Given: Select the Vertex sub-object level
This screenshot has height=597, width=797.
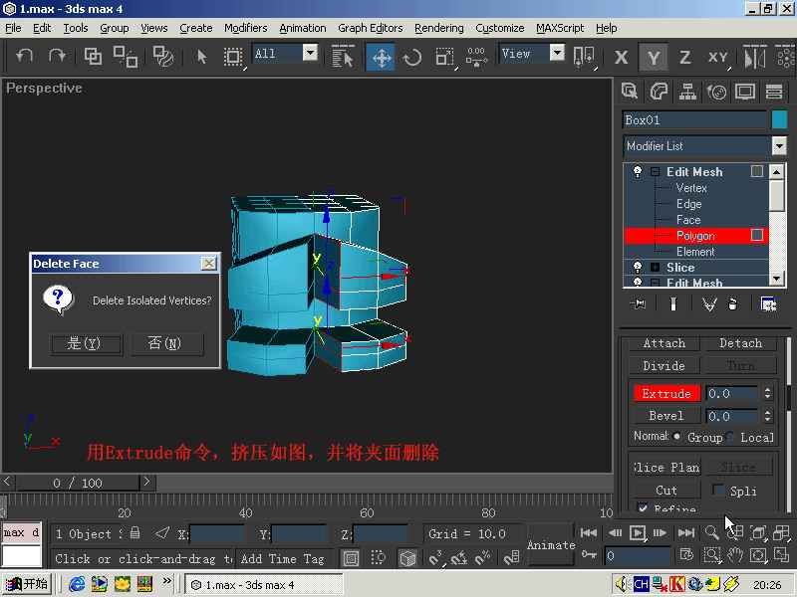Looking at the screenshot, I should coord(691,188).
